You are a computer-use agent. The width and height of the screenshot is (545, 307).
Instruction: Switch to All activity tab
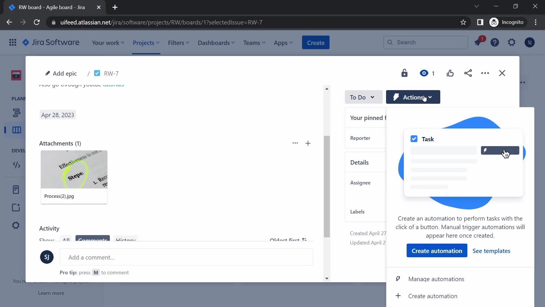coord(66,238)
